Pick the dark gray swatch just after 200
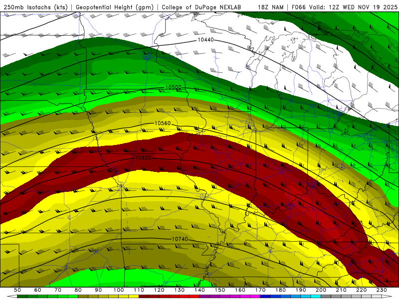Viewport: 399px width, 299px height. 326,296
